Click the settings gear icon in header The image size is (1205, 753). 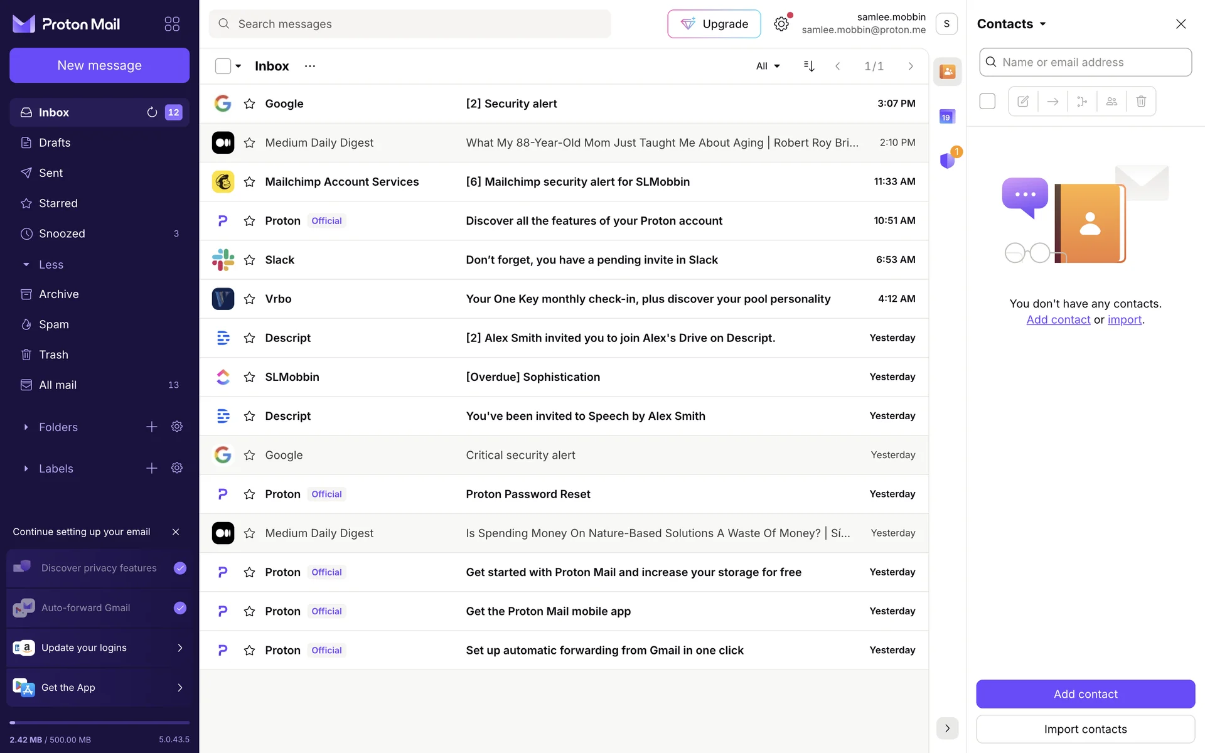[781, 24]
